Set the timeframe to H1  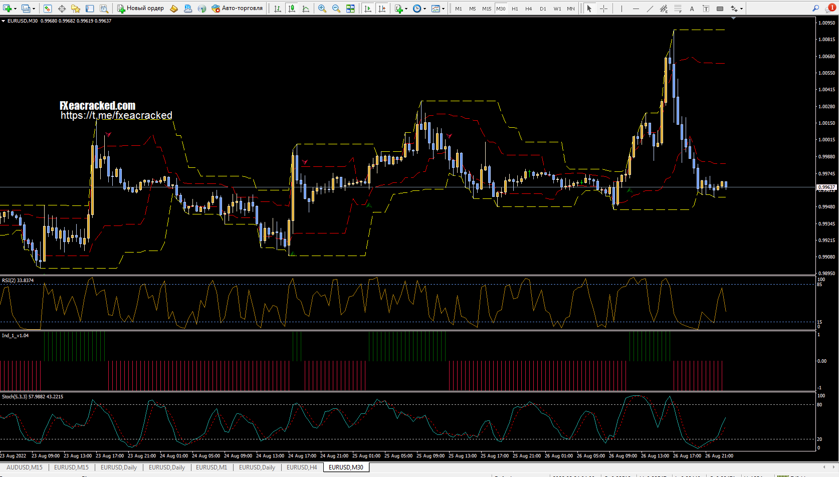tap(515, 9)
